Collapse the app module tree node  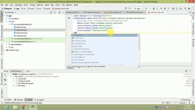[5, 16]
